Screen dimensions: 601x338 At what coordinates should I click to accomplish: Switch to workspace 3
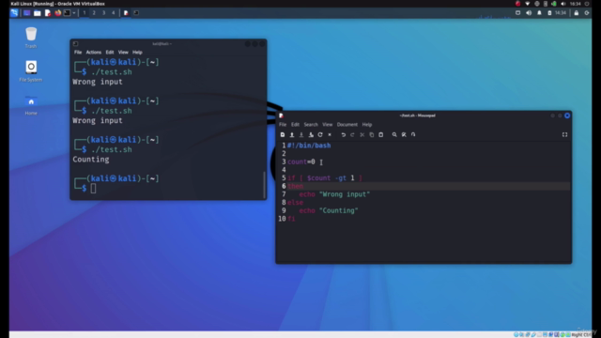tap(103, 12)
